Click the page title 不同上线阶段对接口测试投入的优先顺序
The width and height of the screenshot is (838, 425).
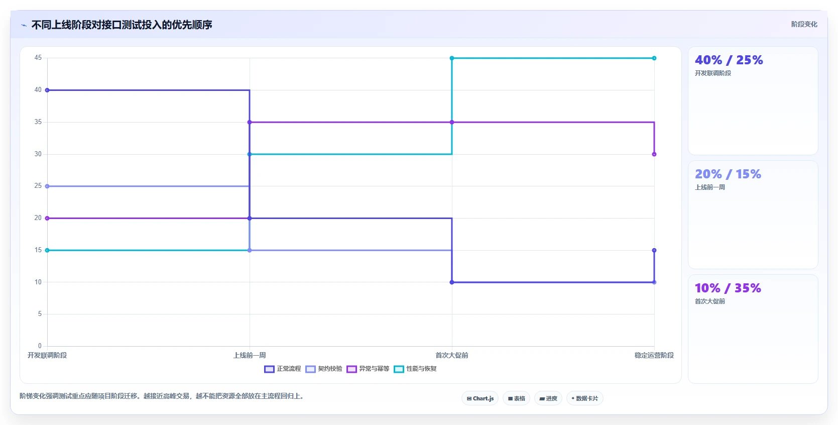coord(122,25)
